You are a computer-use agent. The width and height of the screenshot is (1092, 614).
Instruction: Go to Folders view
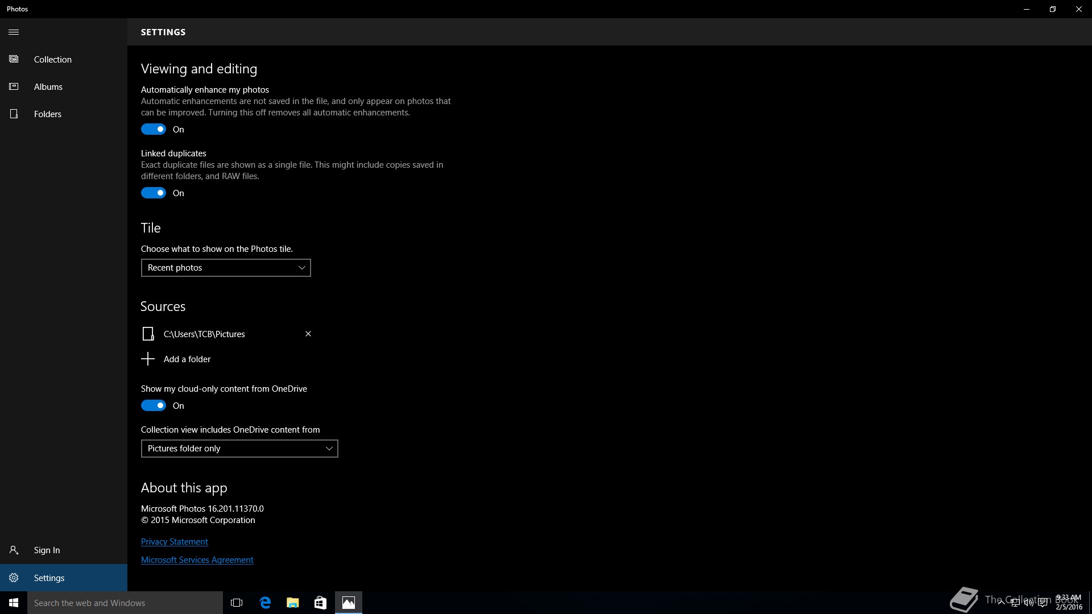(64, 114)
